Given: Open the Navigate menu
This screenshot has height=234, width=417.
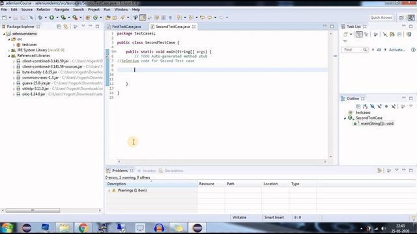Looking at the screenshot, I should click(62, 10).
